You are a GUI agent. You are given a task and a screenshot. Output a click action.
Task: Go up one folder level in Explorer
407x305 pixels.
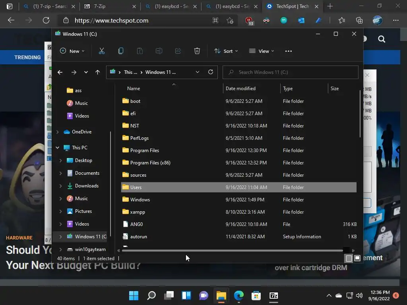98,72
